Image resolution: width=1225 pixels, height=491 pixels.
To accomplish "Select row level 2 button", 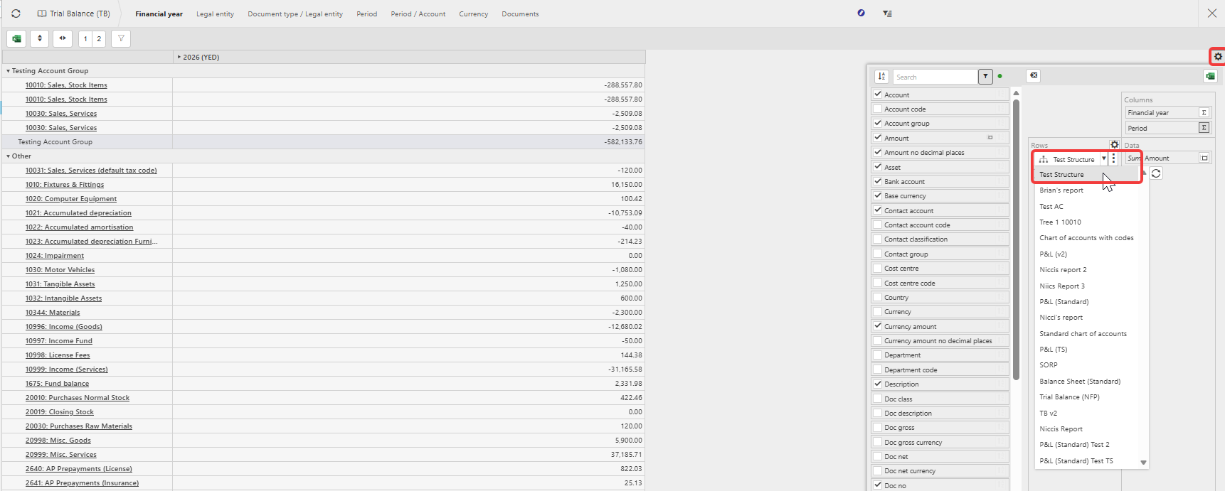I will click(99, 38).
